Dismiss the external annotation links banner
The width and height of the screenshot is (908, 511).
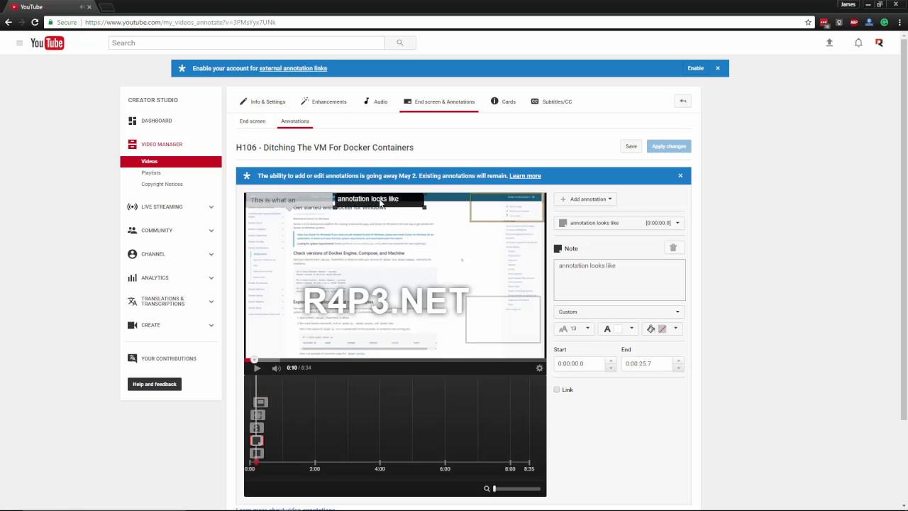pyautogui.click(x=717, y=68)
